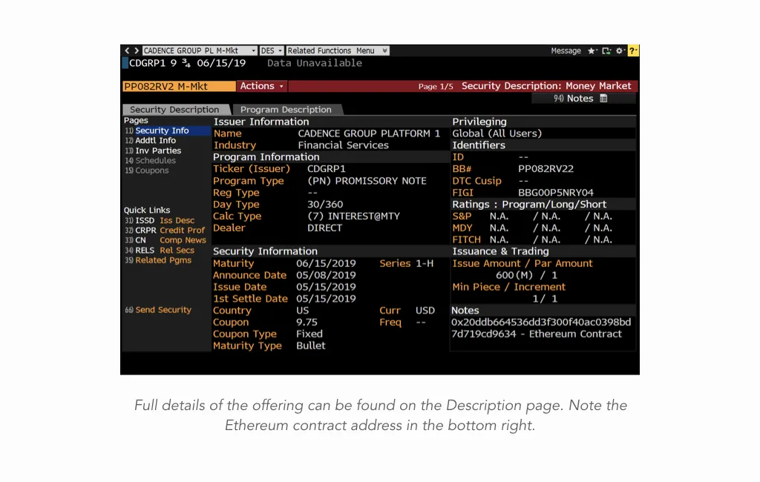Click the CDGRP1 9 3/4 06/15/19 security line
This screenshot has height=482, width=760.
(x=187, y=63)
